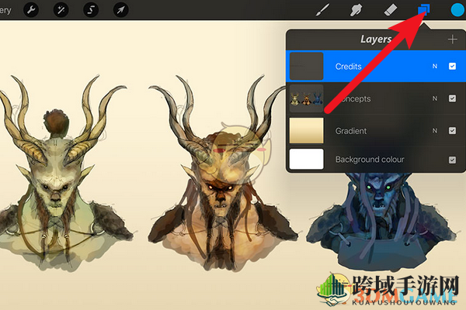Screen dimensions: 466x310
Task: Activate the Selection tool icon
Action: (x=91, y=10)
